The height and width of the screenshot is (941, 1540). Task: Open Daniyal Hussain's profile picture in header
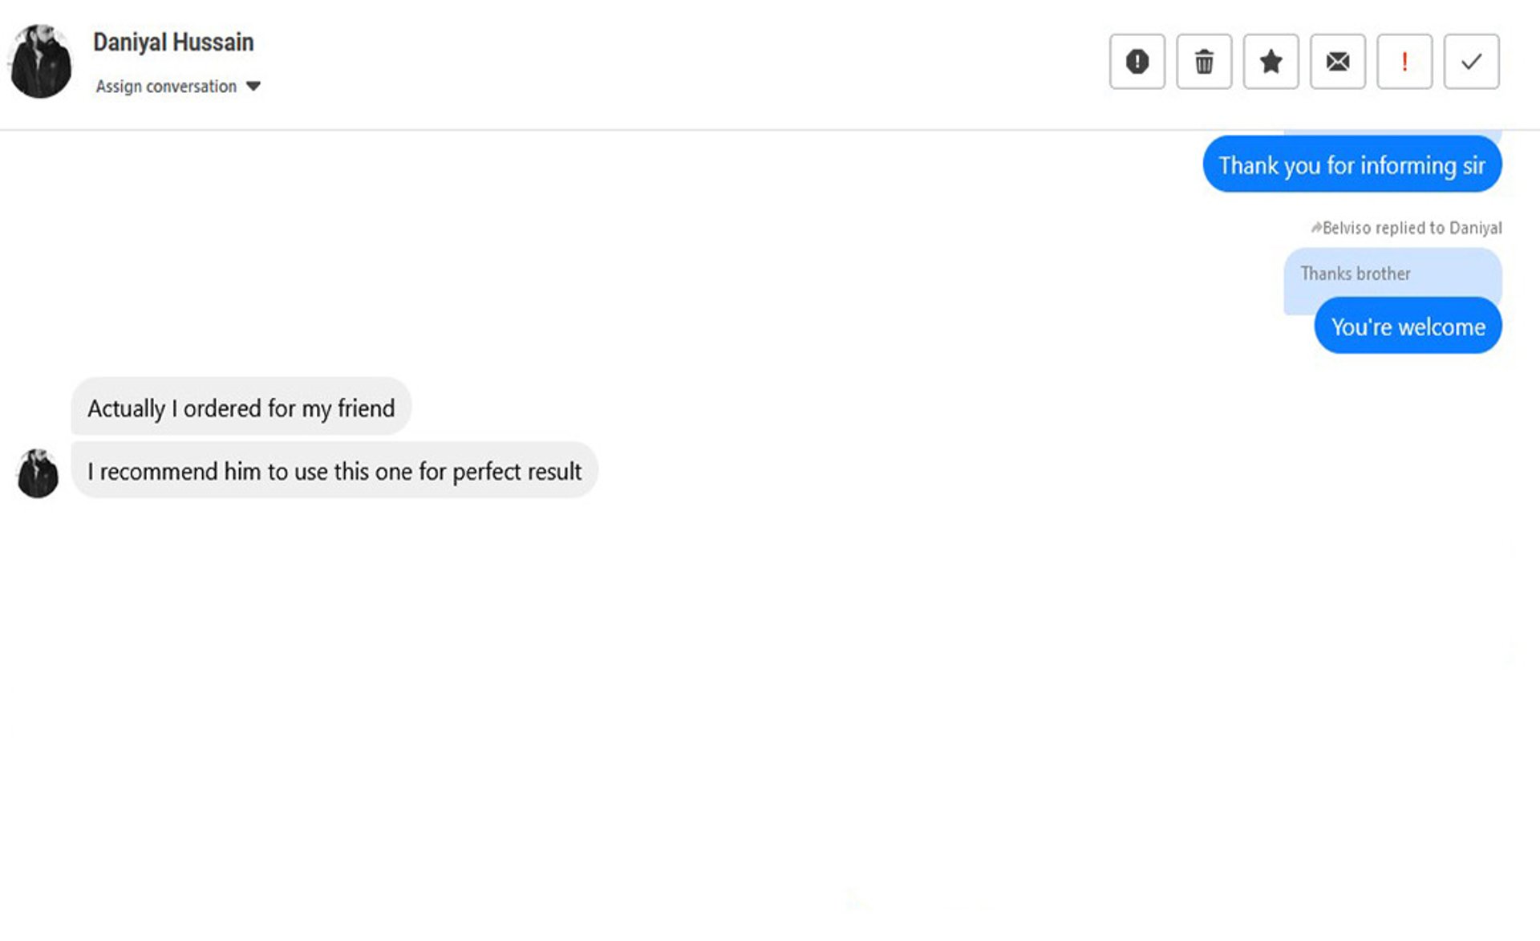point(39,62)
